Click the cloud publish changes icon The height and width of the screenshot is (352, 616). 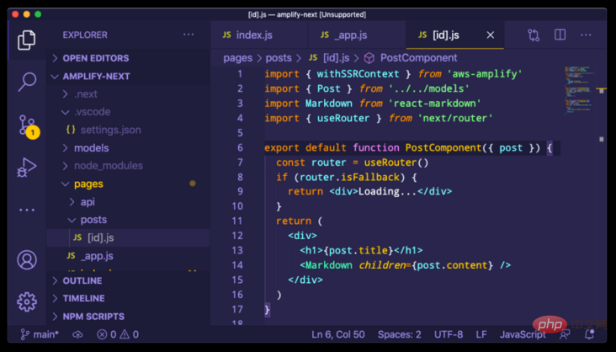pos(77,334)
